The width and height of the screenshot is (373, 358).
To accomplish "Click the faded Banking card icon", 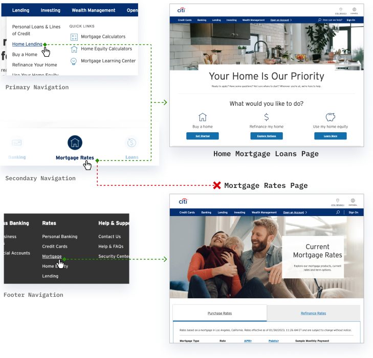I will (17, 142).
